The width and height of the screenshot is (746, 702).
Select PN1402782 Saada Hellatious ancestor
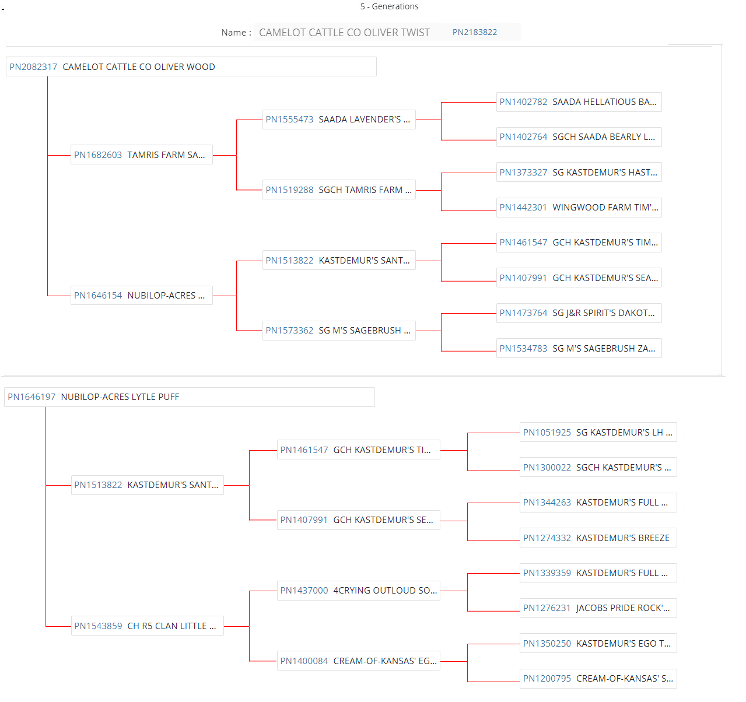click(523, 102)
